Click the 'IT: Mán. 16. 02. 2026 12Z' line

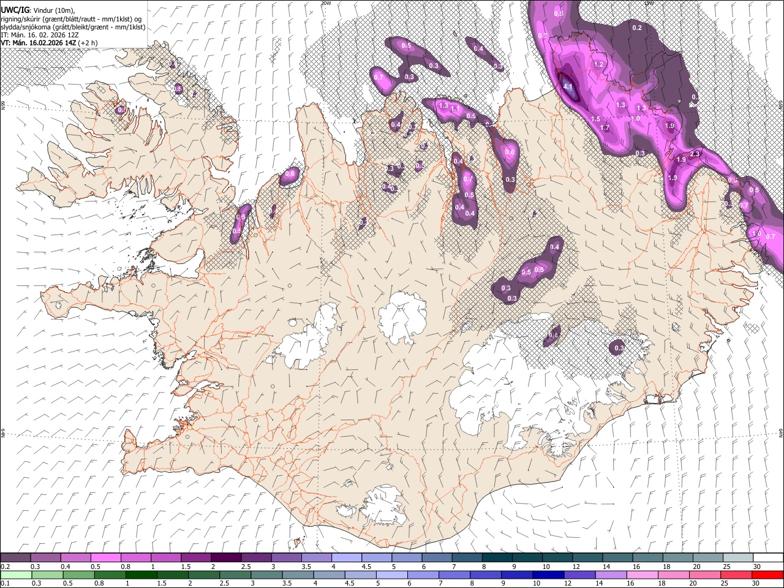pos(40,35)
